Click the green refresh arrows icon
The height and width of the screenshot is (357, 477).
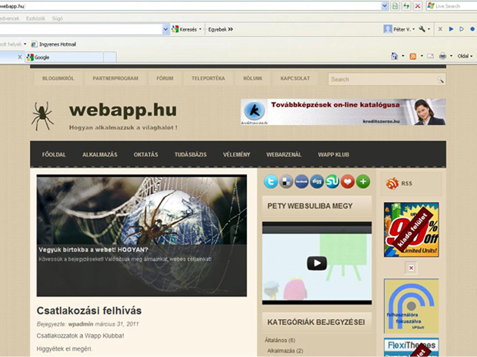(x=406, y=6)
